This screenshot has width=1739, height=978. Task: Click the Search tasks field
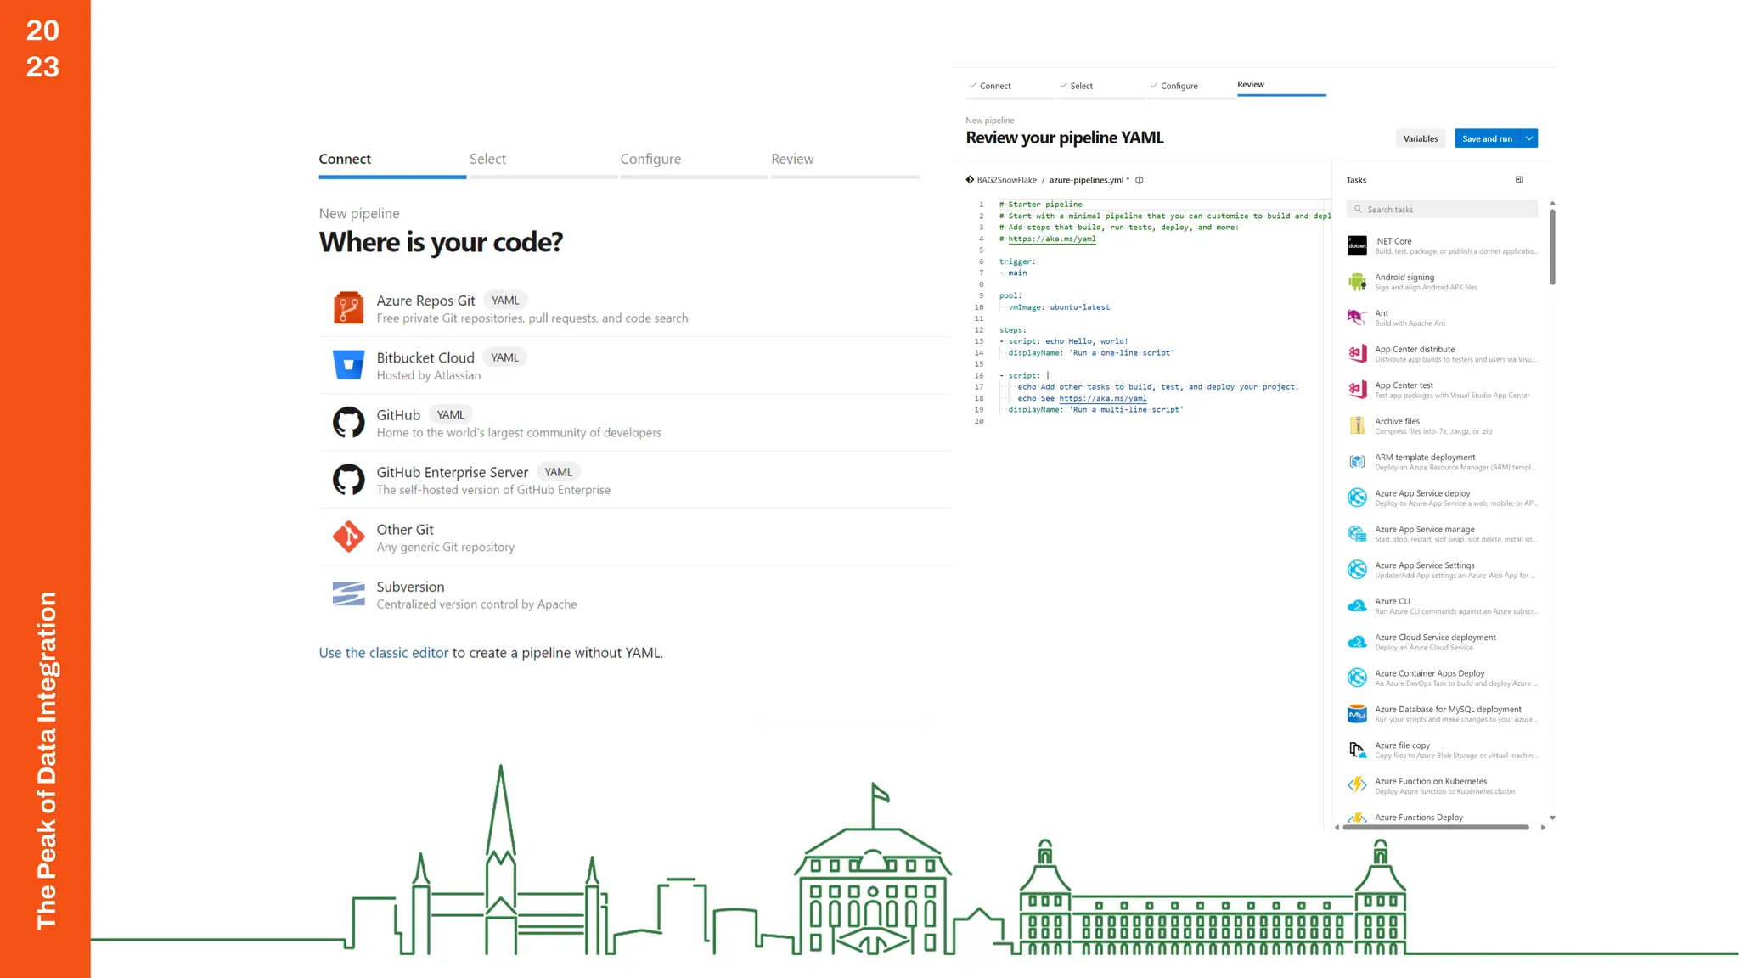[x=1444, y=210]
